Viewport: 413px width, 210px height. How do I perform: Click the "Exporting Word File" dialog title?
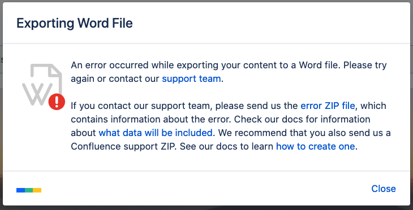[75, 23]
